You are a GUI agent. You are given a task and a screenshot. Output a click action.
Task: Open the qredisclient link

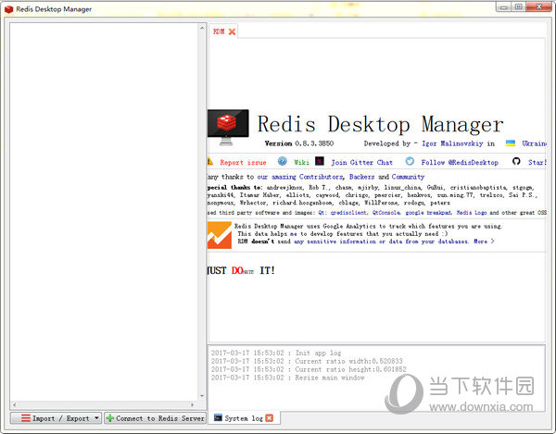click(349, 213)
